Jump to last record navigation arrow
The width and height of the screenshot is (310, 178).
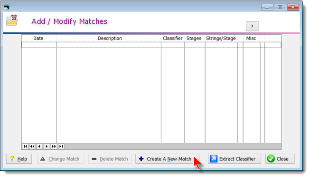coord(61,146)
